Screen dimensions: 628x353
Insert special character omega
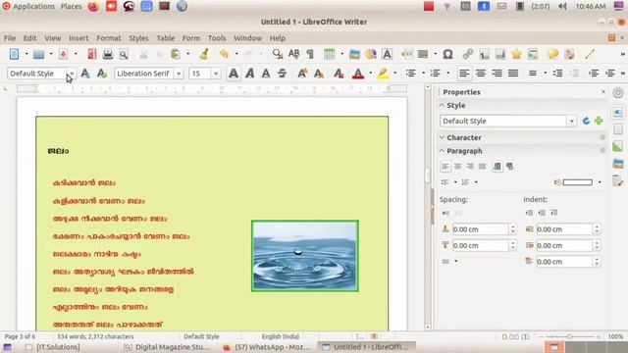tap(447, 54)
